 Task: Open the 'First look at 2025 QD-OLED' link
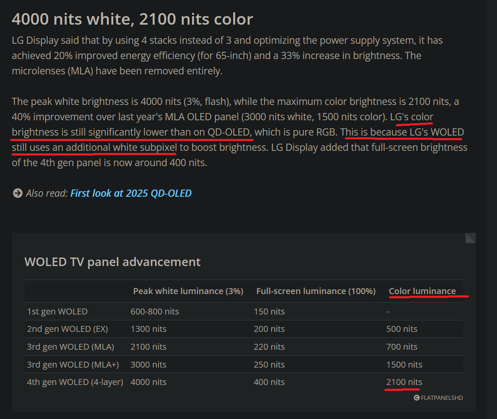pyautogui.click(x=131, y=193)
